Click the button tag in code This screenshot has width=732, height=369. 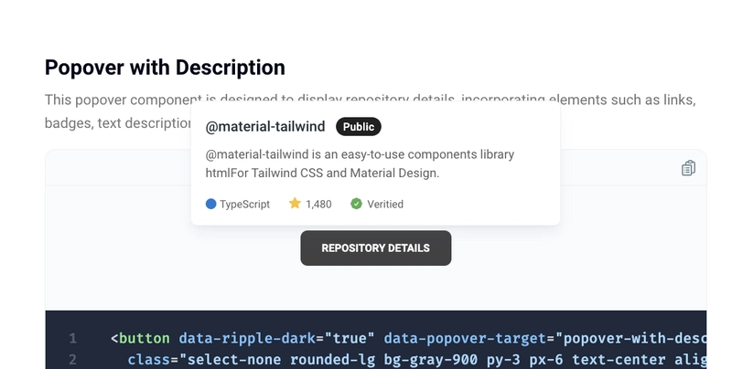coord(145,338)
